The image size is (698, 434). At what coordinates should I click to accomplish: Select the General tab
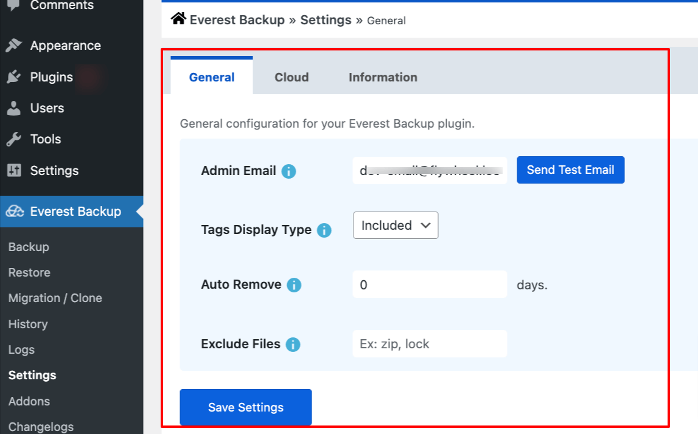coord(212,77)
